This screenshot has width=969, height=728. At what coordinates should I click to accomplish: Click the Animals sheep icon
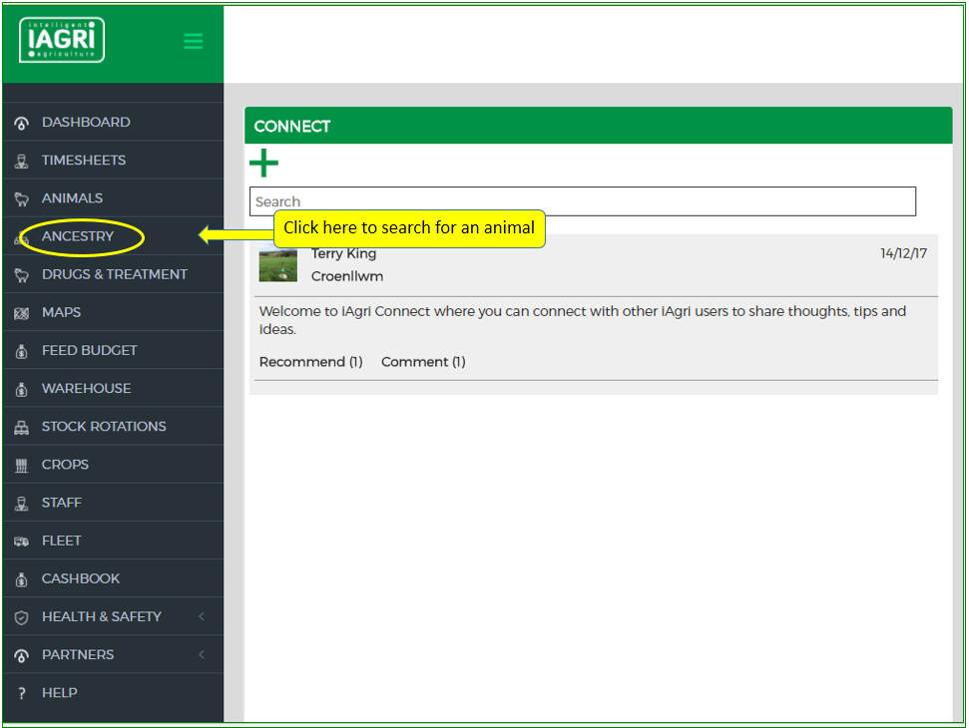[22, 198]
